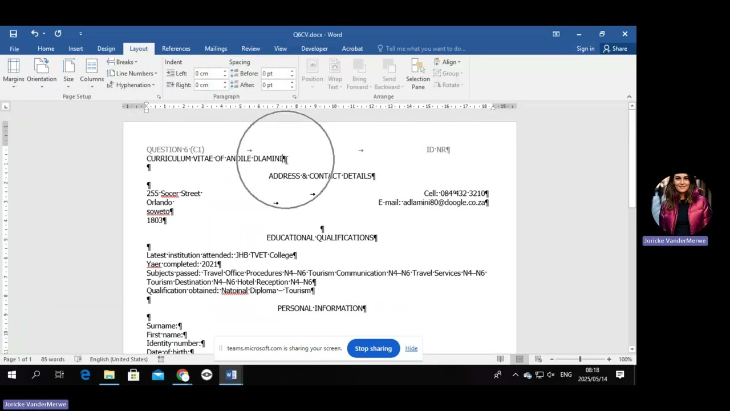Switch to the Home tab
This screenshot has width=730, height=411.
point(46,49)
